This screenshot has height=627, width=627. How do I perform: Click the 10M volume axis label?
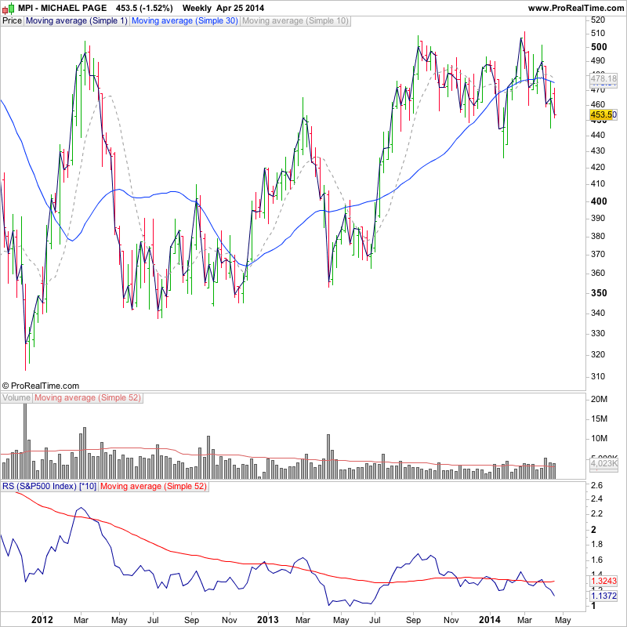pyautogui.click(x=599, y=438)
